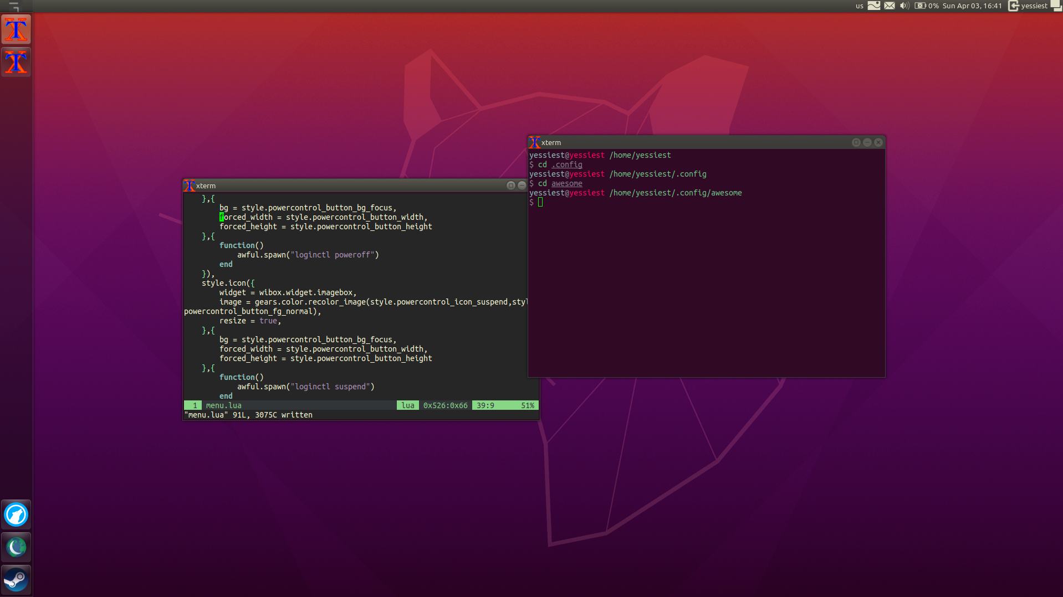Click the awful.spawn("loginctl poweroff") line

(x=308, y=255)
